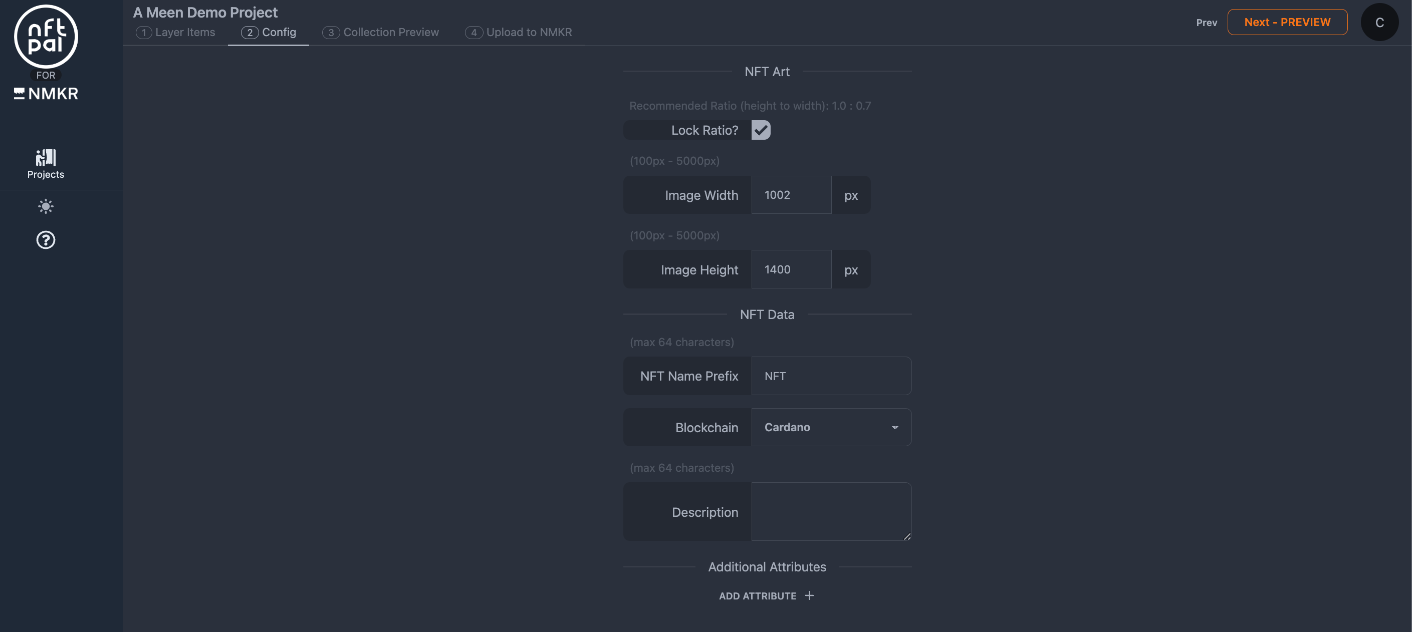
Task: Click into the NFT Name Prefix field
Action: click(831, 376)
